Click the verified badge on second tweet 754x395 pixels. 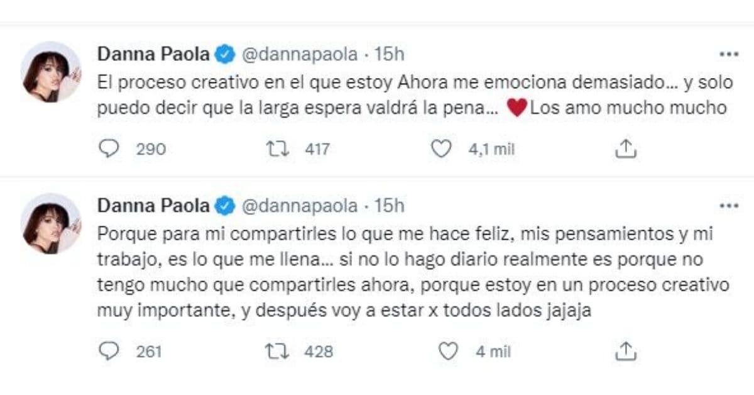pyautogui.click(x=224, y=205)
